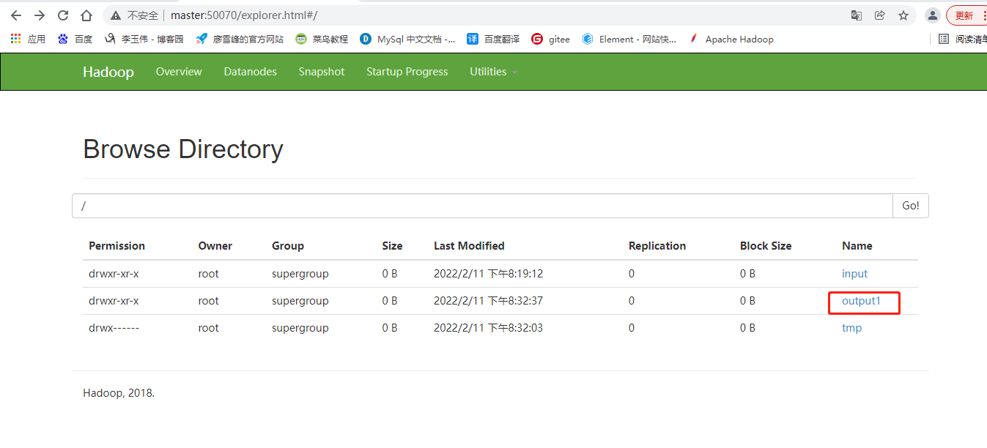
Task: Open the 百度翻译 bookmark
Action: pyautogui.click(x=493, y=39)
